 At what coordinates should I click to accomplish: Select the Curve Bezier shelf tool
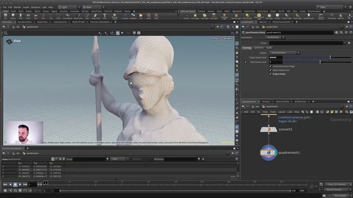click(x=67, y=16)
